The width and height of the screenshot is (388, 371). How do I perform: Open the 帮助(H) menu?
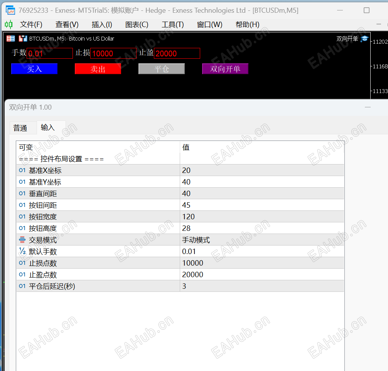(x=247, y=24)
